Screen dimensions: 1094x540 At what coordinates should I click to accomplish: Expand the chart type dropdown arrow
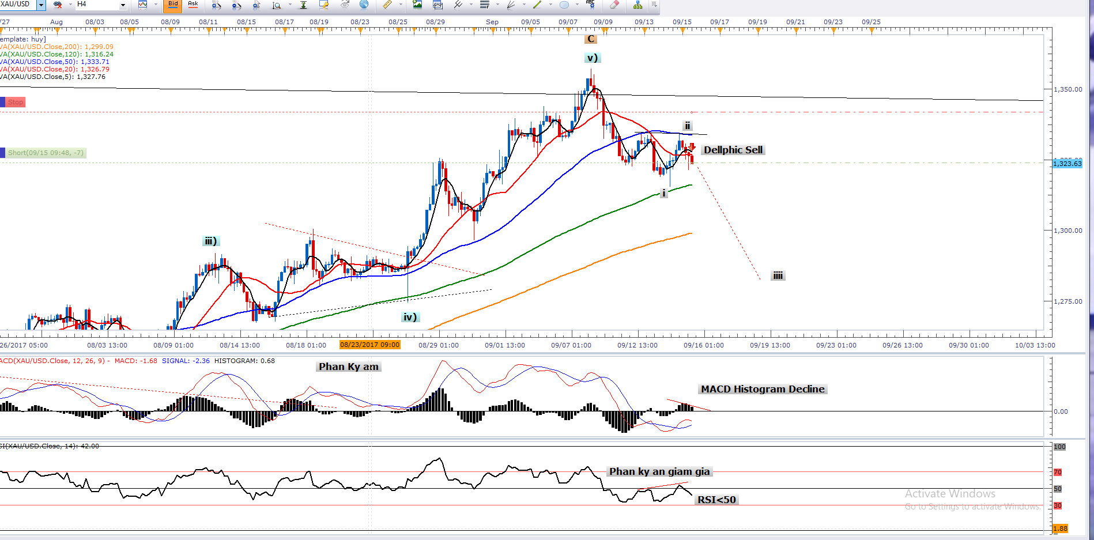[x=156, y=5]
